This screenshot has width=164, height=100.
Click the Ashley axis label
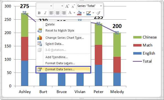[25, 92]
